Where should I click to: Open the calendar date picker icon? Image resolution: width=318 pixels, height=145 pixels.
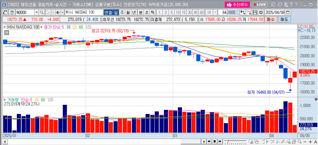(288, 12)
